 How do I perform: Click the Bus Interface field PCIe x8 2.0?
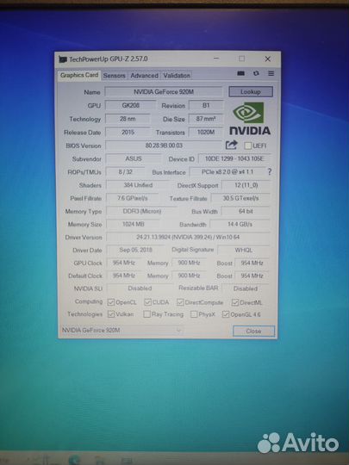pyautogui.click(x=227, y=172)
